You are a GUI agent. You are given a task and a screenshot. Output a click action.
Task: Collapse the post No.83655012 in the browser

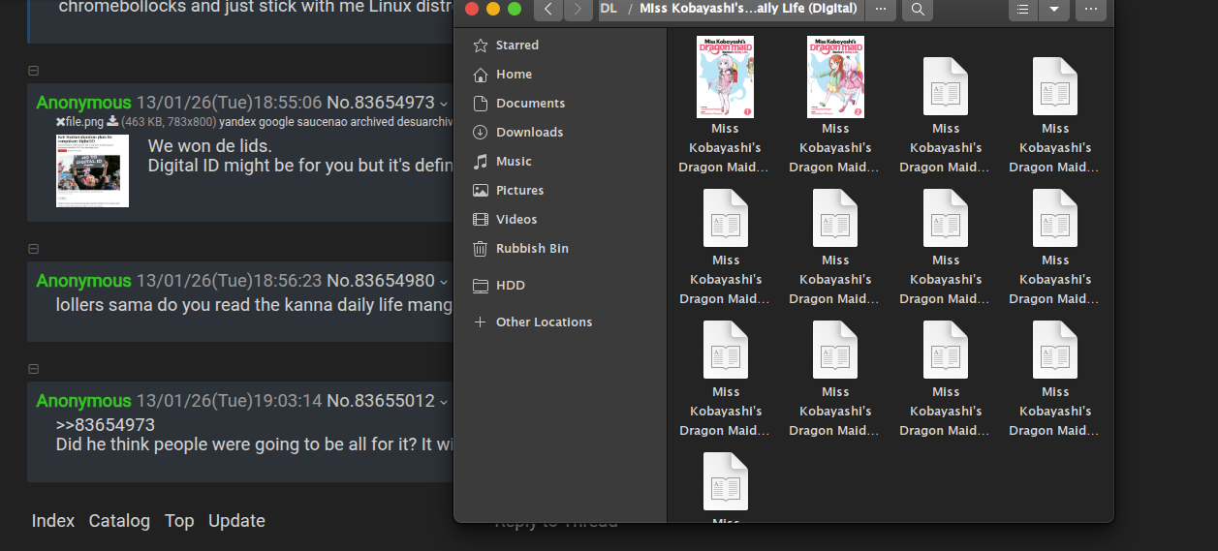click(x=33, y=369)
